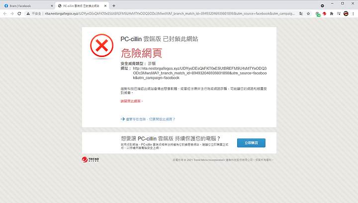Open a new tab with the plus button
The image size is (358, 203).
pyautogui.click(x=114, y=5)
